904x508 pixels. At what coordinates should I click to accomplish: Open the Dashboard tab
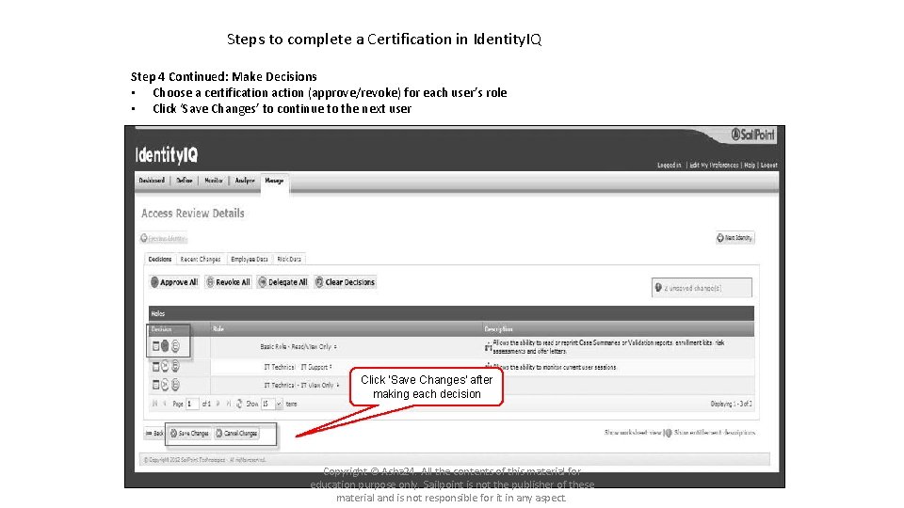coord(152,181)
